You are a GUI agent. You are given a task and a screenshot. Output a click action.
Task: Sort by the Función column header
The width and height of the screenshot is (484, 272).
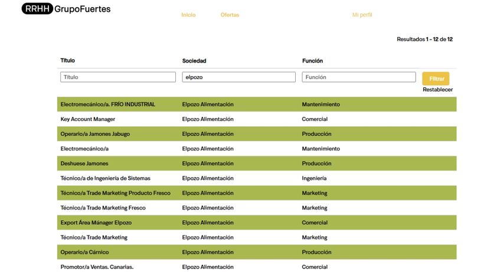(x=312, y=61)
